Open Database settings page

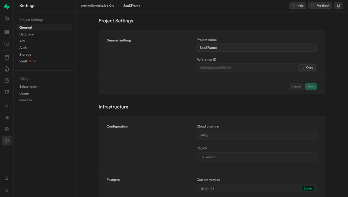coord(26,34)
